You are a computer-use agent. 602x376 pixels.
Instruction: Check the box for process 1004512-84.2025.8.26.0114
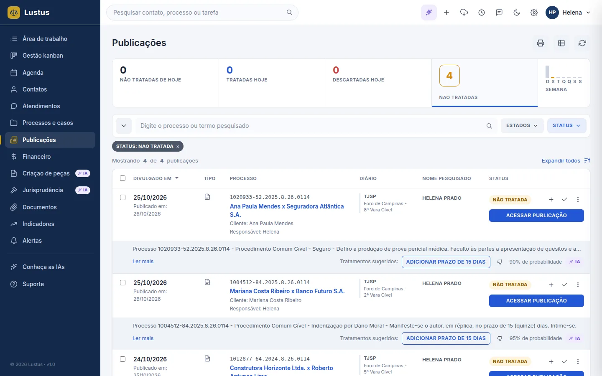[123, 283]
